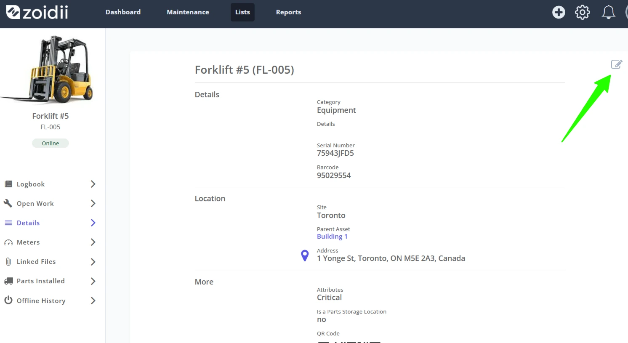The width and height of the screenshot is (628, 343).
Task: Click the Linked Files paperclip icon
Action: click(8, 261)
